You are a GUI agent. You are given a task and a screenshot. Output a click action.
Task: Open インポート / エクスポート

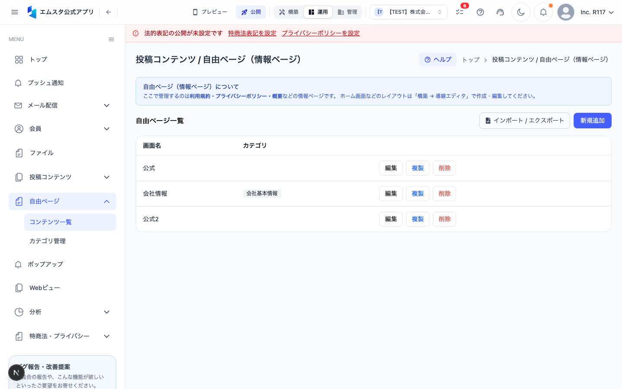[x=525, y=121]
